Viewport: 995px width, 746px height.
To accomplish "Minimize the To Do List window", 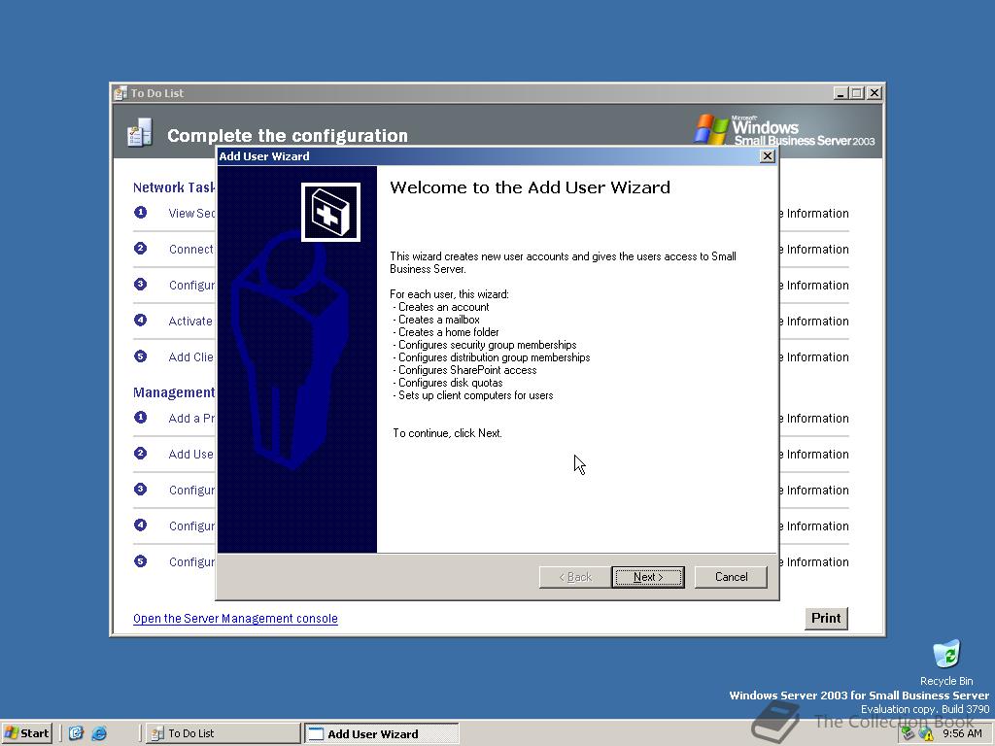I will pos(841,93).
